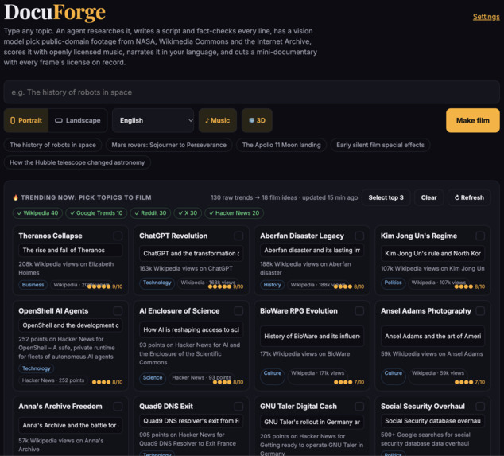
Task: Check the Social Security Overhaul checkbox
Action: 480,407
